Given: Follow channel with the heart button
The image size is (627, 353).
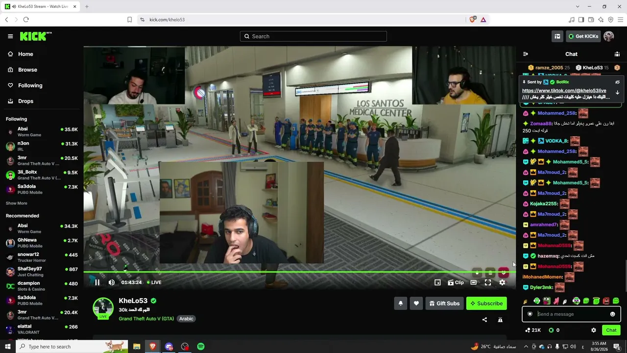Looking at the screenshot, I should pyautogui.click(x=416, y=303).
